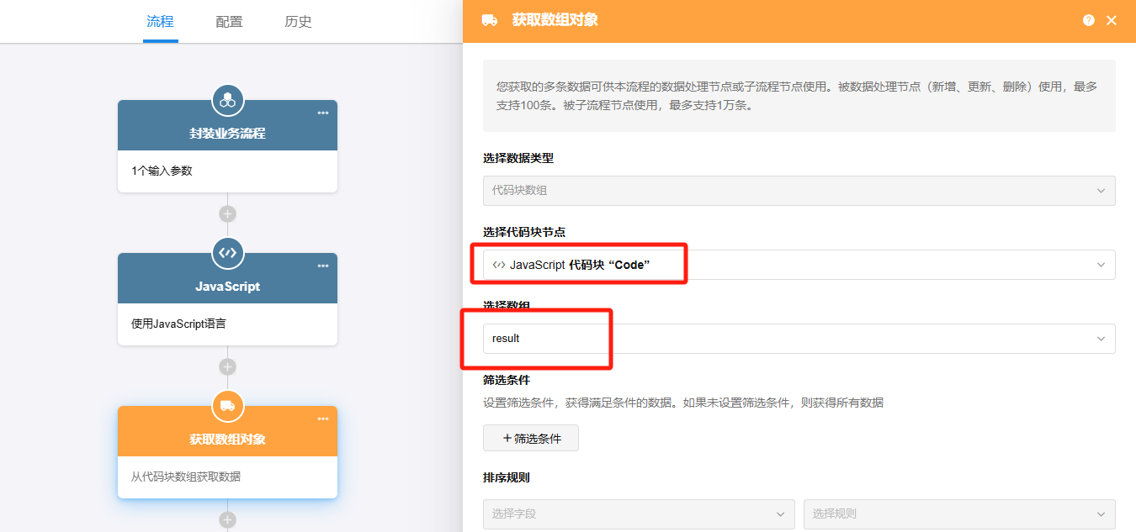Click the 获取数组对象 panel title text
Viewport: 1136px width, 532px height.
point(555,21)
